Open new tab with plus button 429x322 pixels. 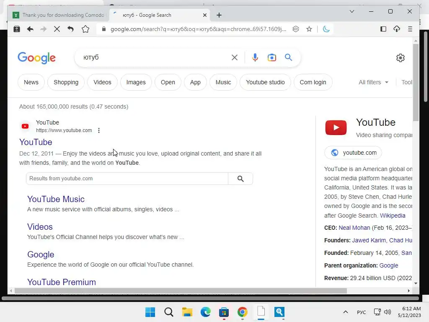coord(219,15)
